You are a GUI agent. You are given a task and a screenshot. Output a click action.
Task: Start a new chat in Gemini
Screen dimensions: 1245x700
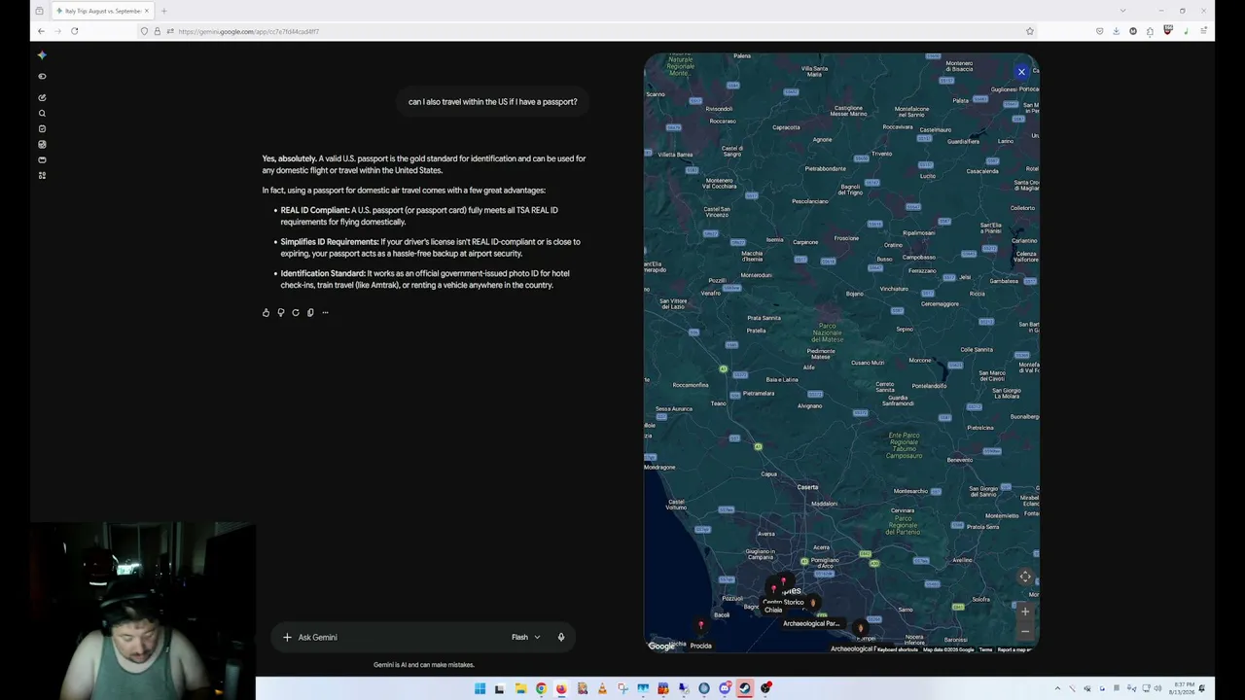[x=42, y=97]
